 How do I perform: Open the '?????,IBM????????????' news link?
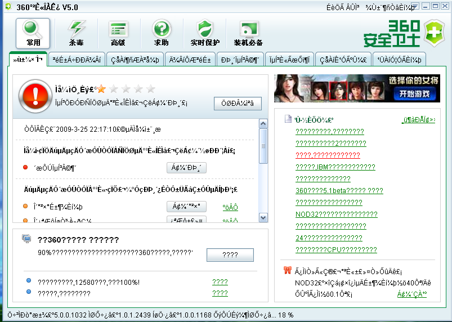tap(335, 167)
